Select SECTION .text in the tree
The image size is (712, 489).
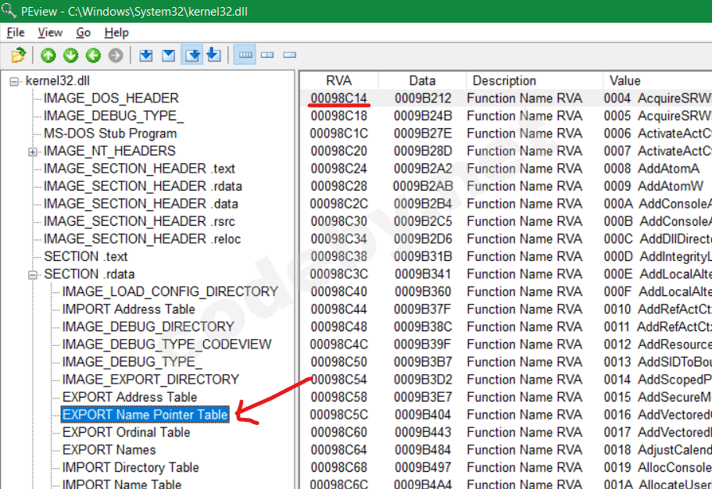point(86,256)
